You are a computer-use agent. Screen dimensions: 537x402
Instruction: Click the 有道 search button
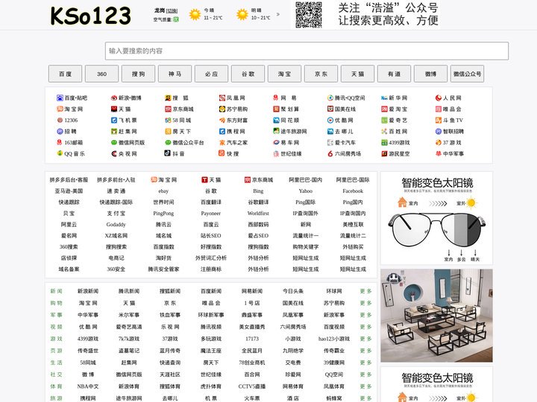(395, 74)
